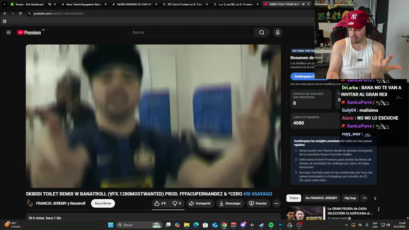Screen dimensions: 409x230
Task: Click the video player area
Action: coord(153,116)
